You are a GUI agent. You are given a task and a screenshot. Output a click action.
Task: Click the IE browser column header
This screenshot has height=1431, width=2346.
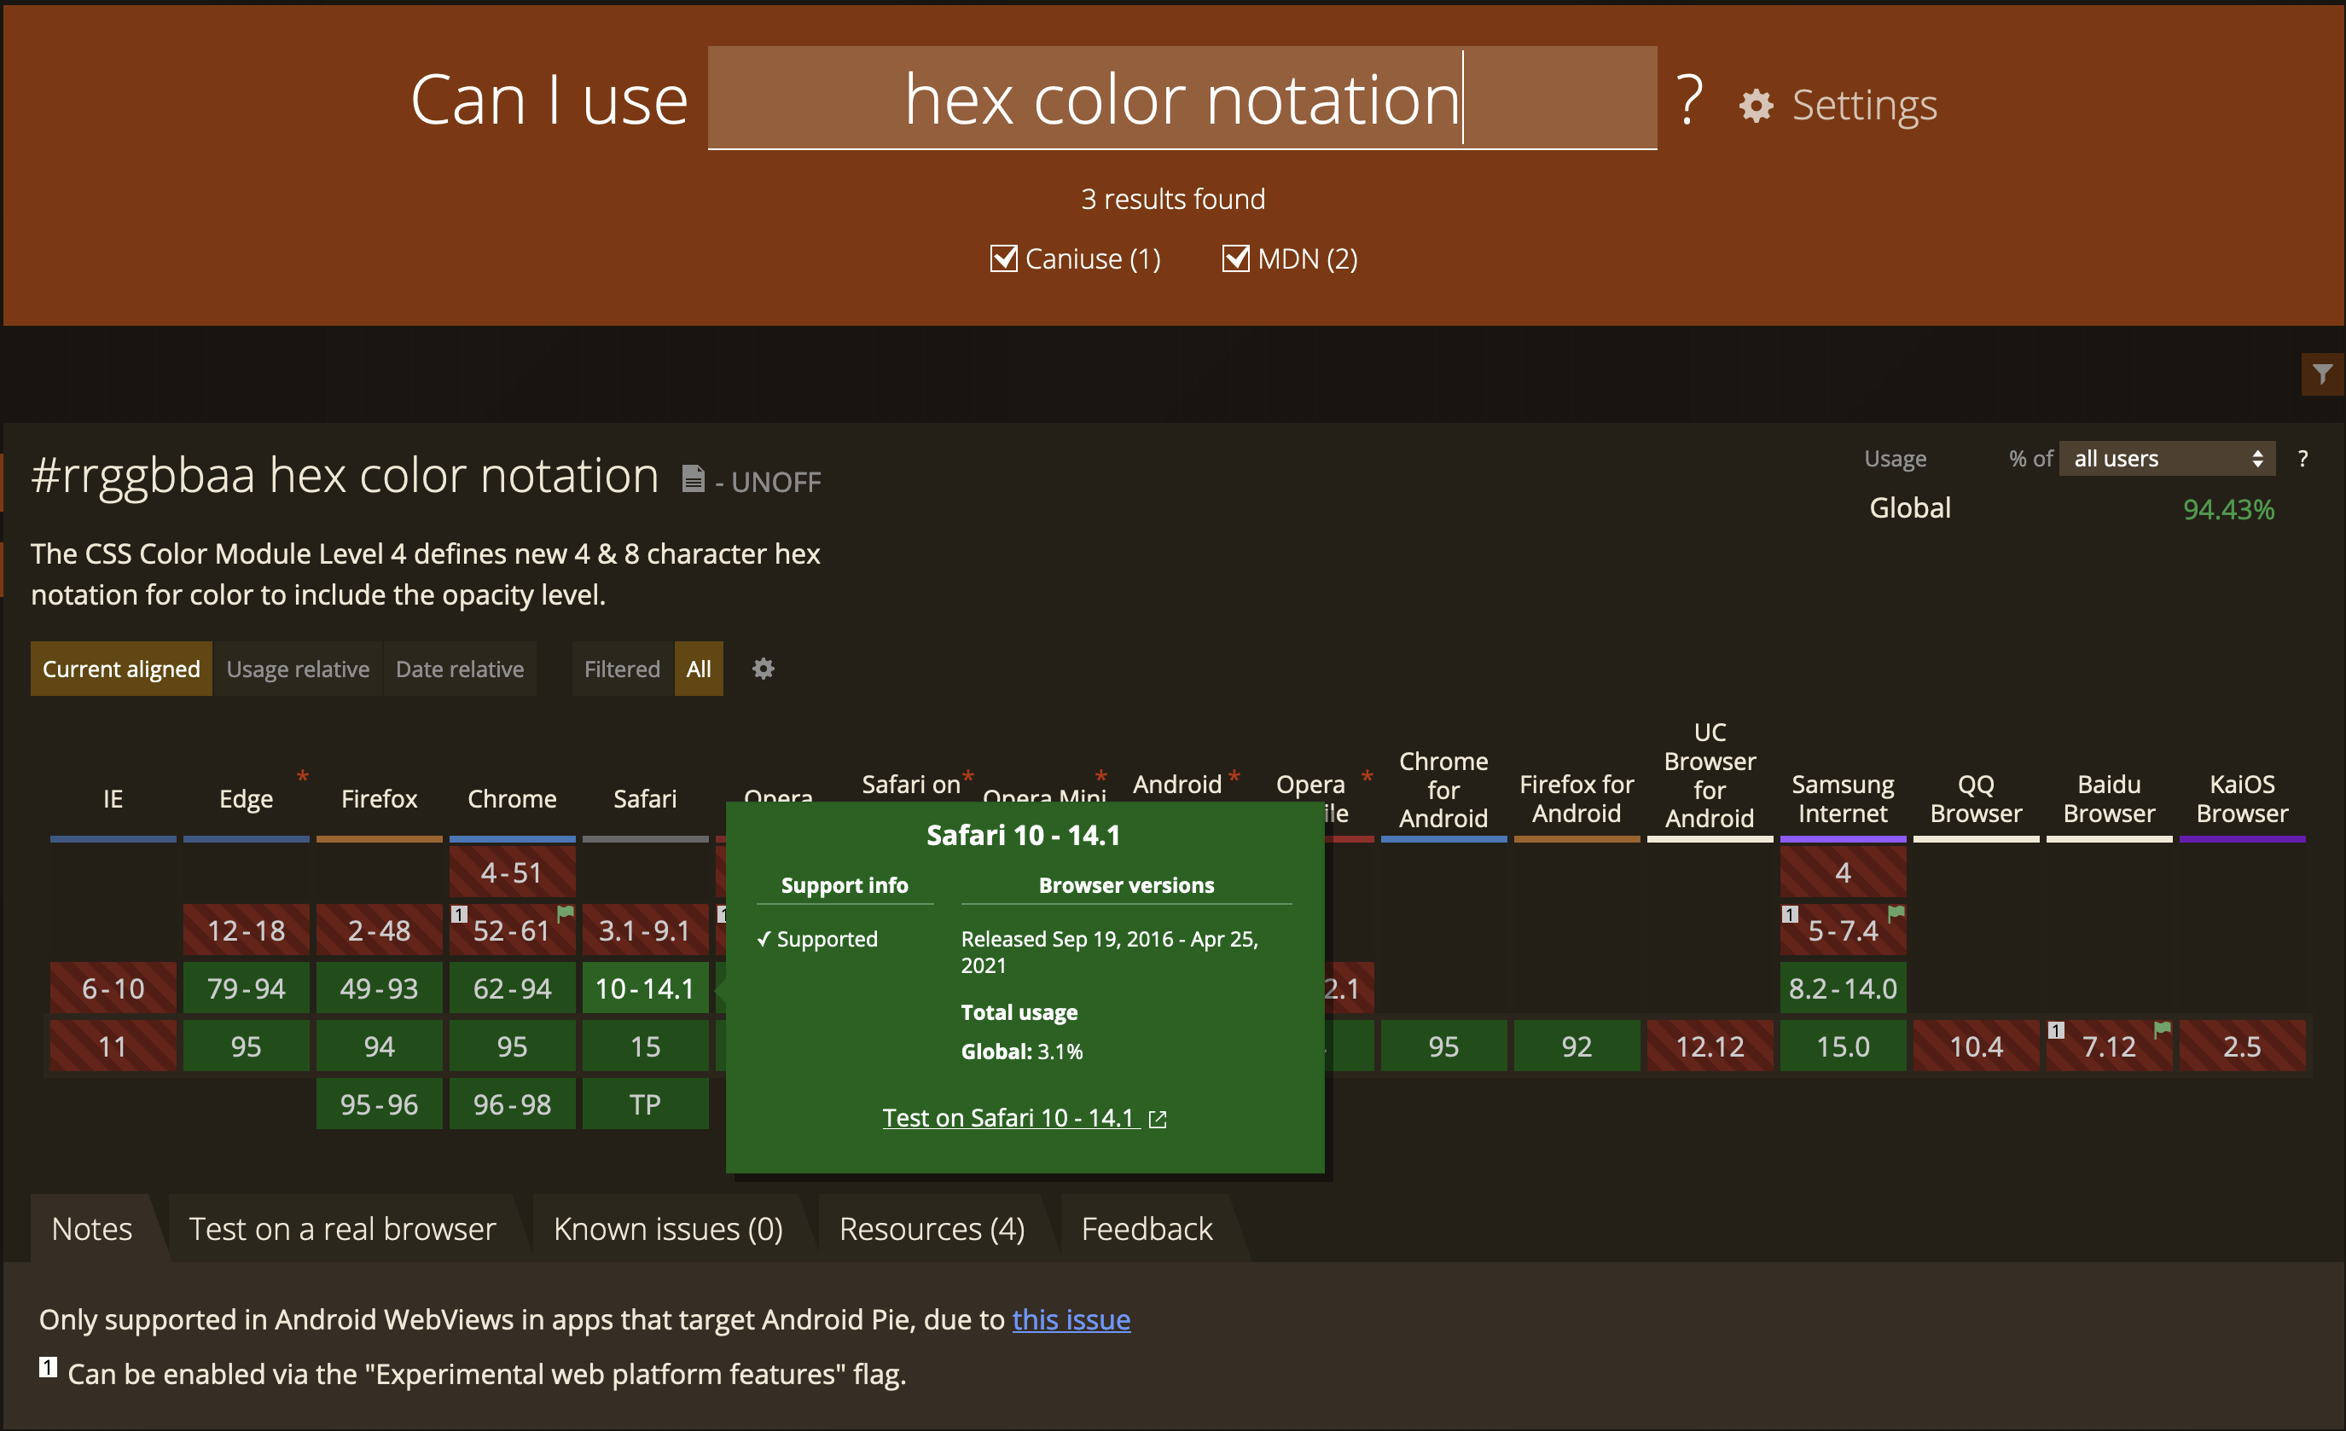pyautogui.click(x=113, y=798)
